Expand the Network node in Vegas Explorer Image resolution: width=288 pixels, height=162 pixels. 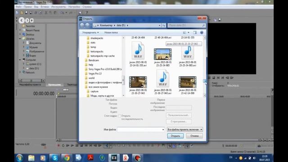[20, 72]
